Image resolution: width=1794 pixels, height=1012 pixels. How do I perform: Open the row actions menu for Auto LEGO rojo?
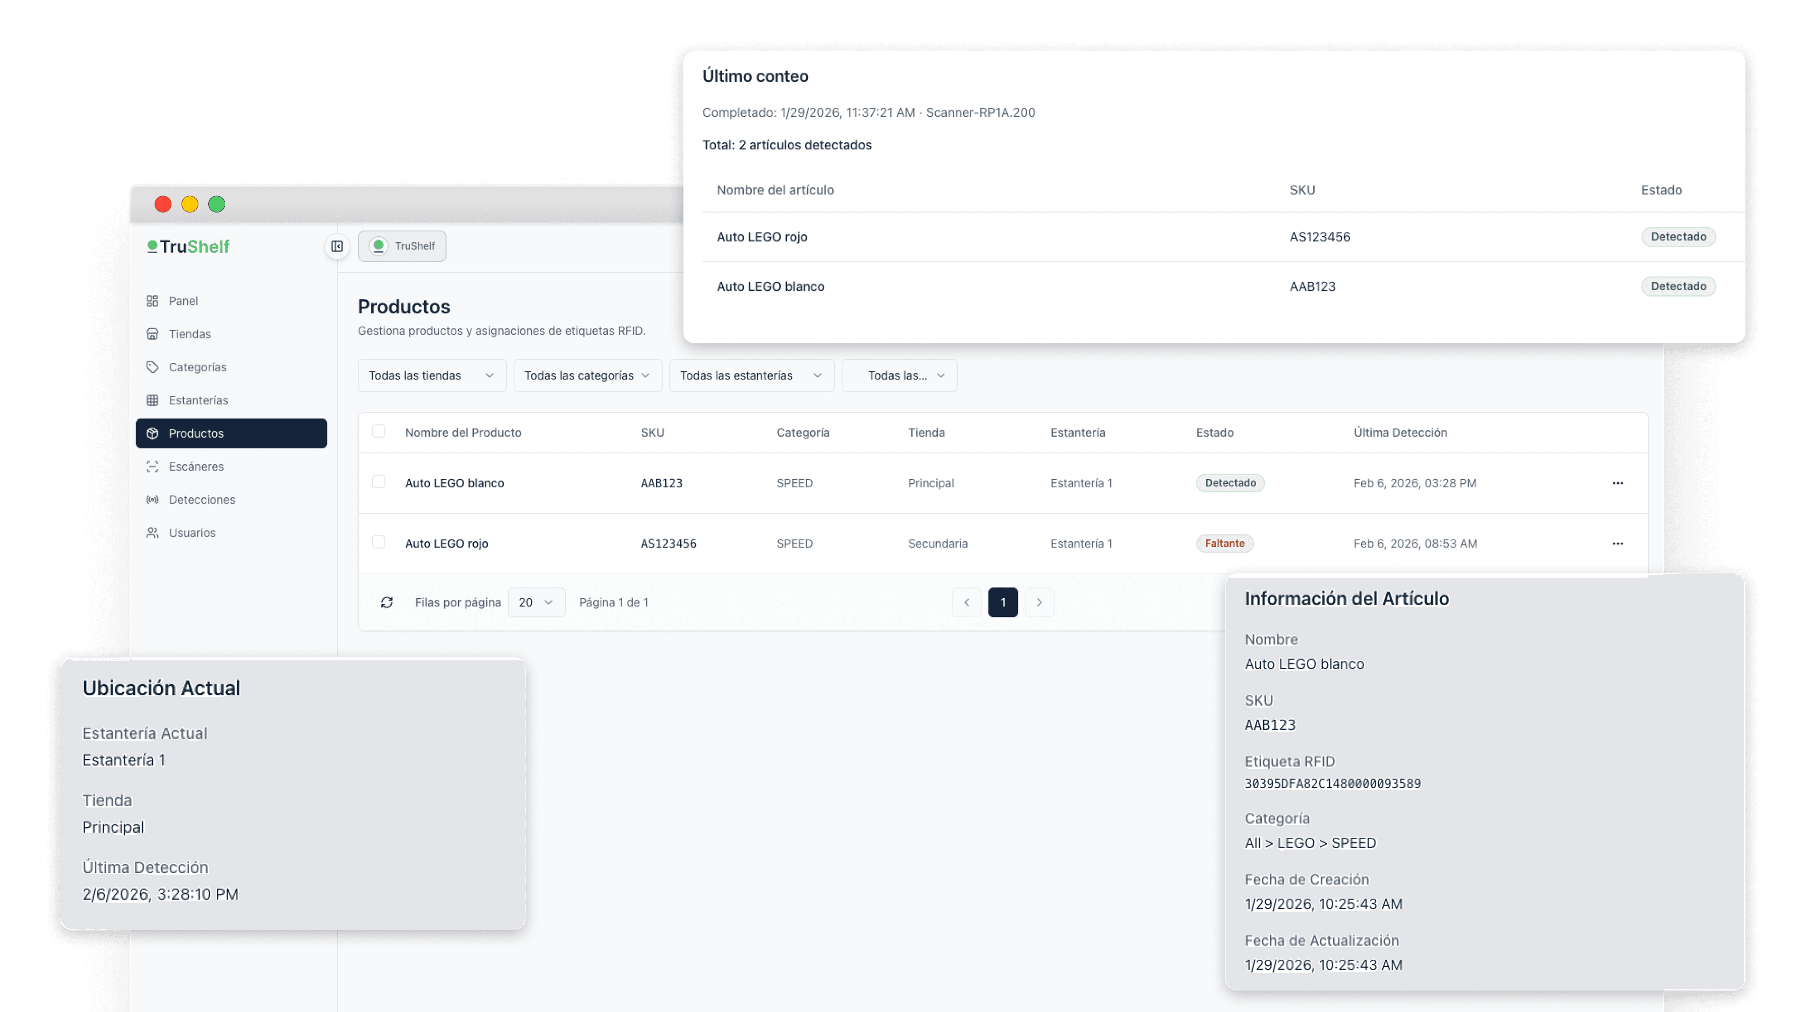coord(1618,544)
